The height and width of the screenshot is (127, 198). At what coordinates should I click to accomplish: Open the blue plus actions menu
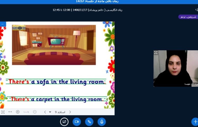coord(195,121)
